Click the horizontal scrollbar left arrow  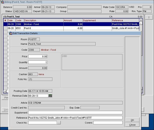5,91
